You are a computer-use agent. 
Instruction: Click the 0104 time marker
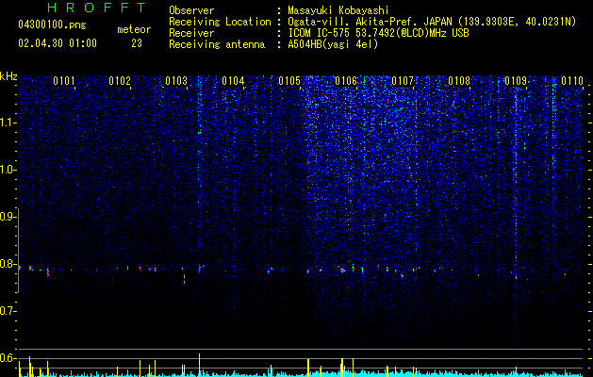click(x=233, y=81)
